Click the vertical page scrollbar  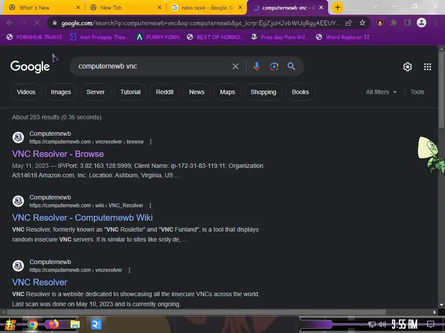(x=442, y=91)
